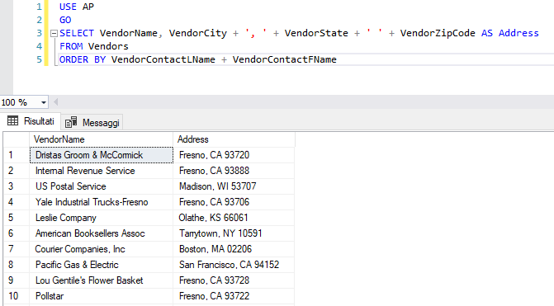
Task: Select the Madison, WI 53707 address cell
Action: (234, 186)
